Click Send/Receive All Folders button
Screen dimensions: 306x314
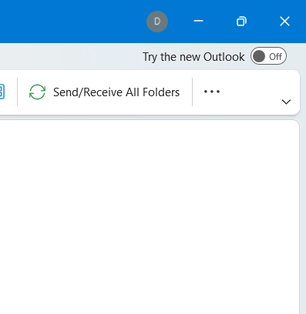(104, 92)
